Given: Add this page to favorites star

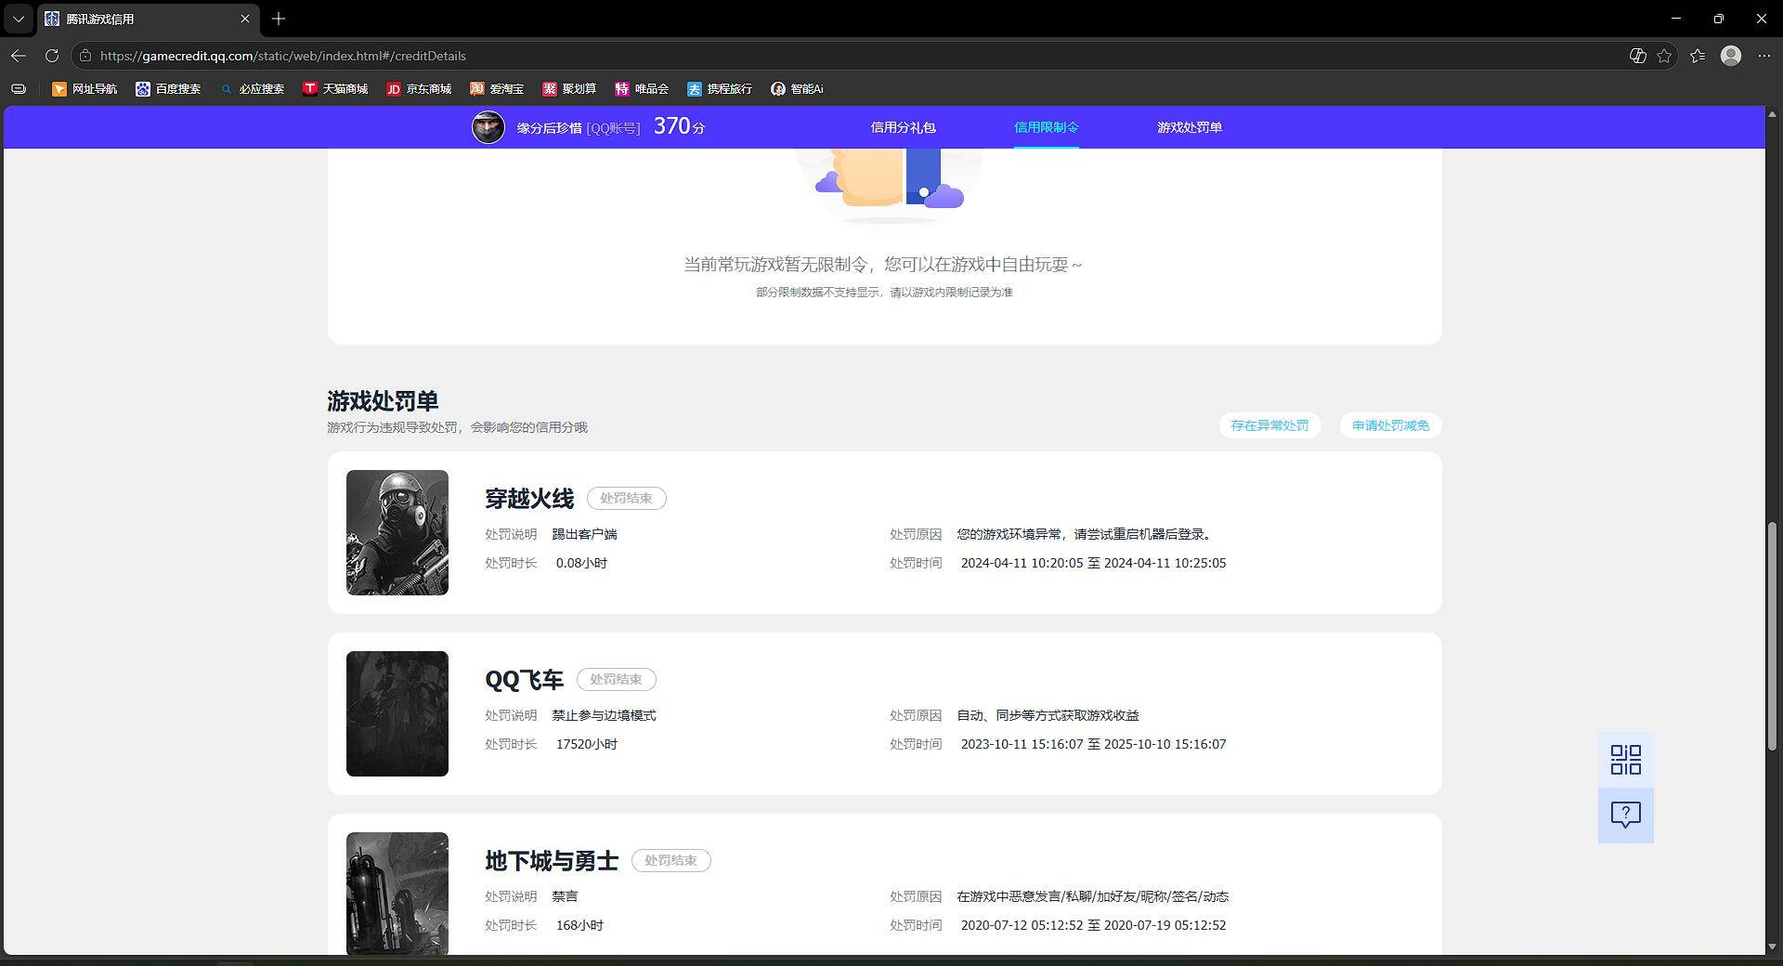Looking at the screenshot, I should (x=1664, y=56).
